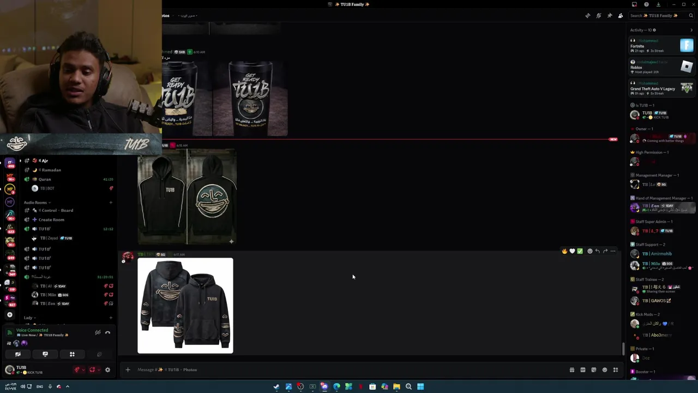Open the Roblox activity card
The height and width of the screenshot is (393, 698).
click(x=661, y=67)
